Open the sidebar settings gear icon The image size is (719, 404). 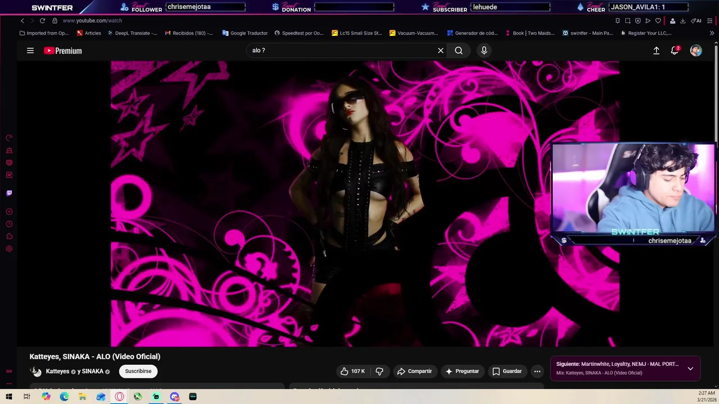9,249
